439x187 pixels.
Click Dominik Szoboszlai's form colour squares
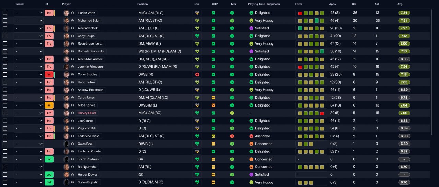coord(311,51)
